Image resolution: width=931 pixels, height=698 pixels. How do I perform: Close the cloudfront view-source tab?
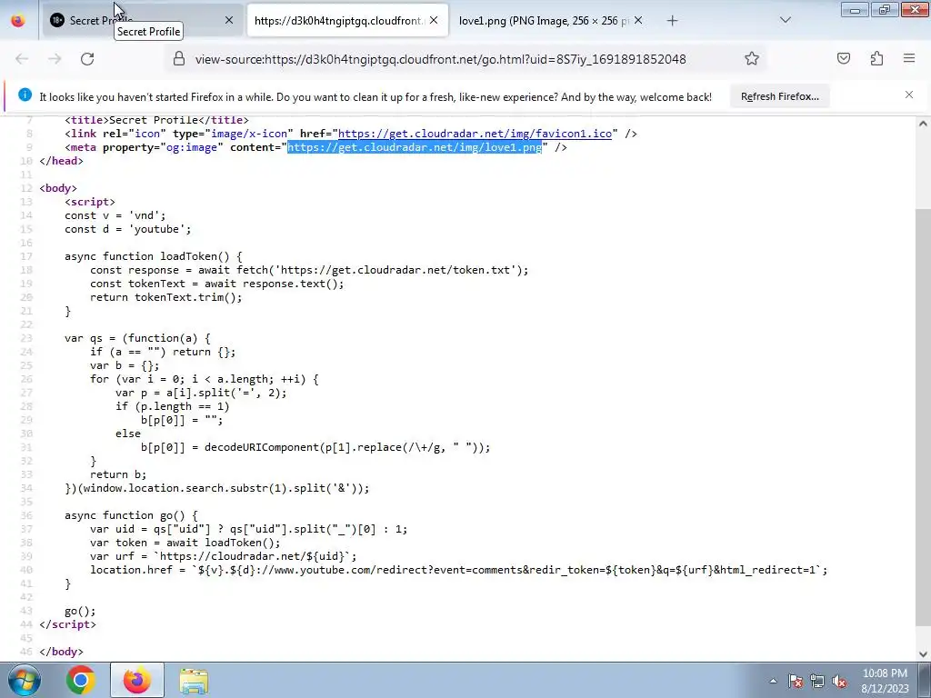pyautogui.click(x=434, y=20)
